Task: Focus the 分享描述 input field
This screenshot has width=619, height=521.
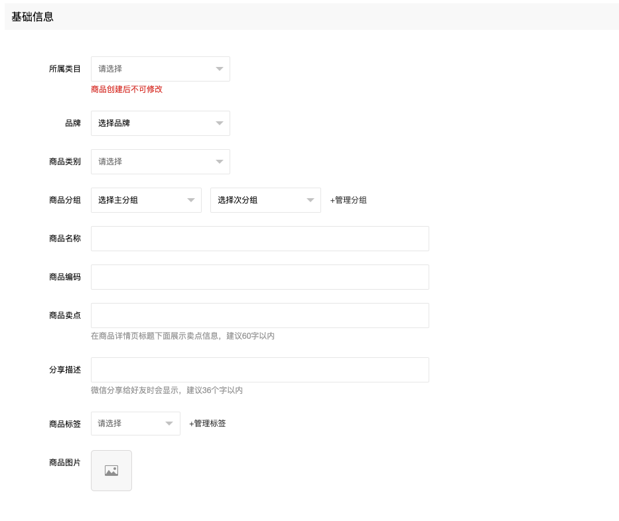Action: coord(260,370)
